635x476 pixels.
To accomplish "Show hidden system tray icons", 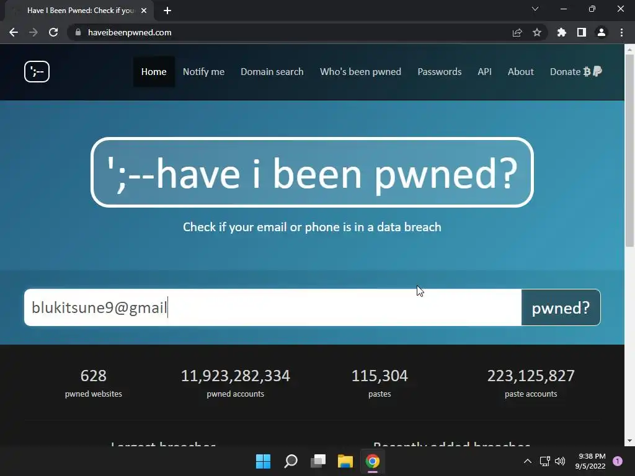I will tap(527, 461).
